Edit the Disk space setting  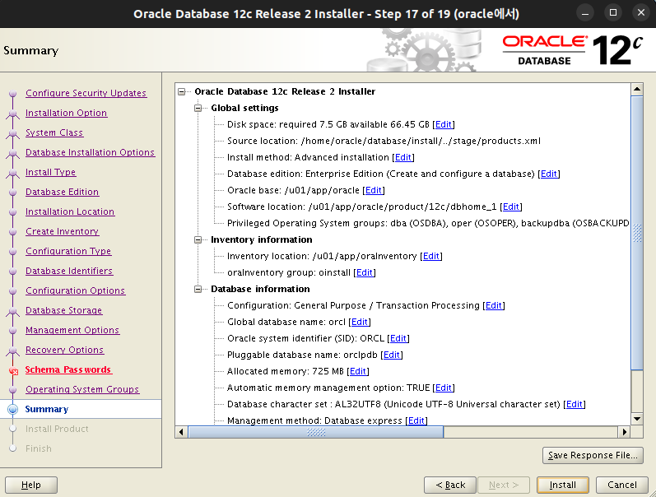point(444,124)
